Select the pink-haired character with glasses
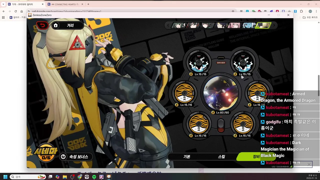This screenshot has width=320, height=180. click(235, 25)
